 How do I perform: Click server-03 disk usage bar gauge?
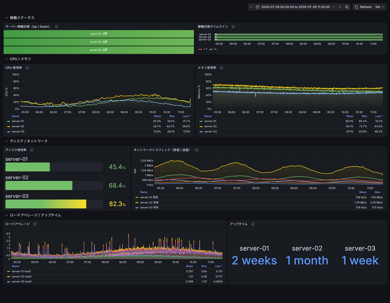(54, 204)
